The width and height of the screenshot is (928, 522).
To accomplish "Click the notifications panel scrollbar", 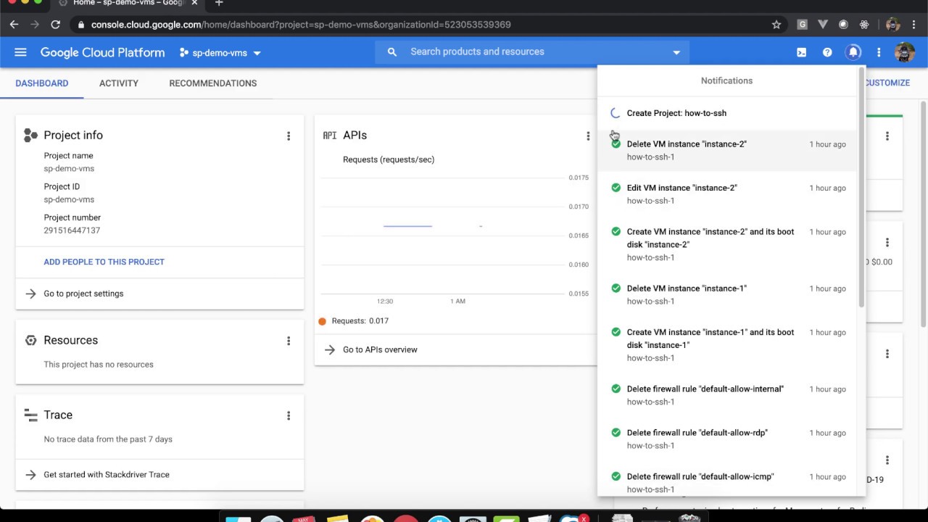I will [861, 188].
